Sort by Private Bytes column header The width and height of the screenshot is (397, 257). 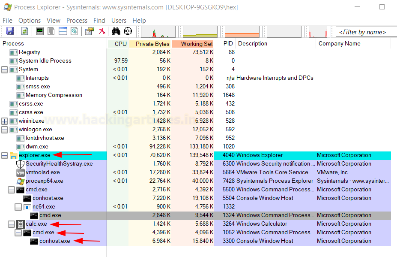point(150,44)
